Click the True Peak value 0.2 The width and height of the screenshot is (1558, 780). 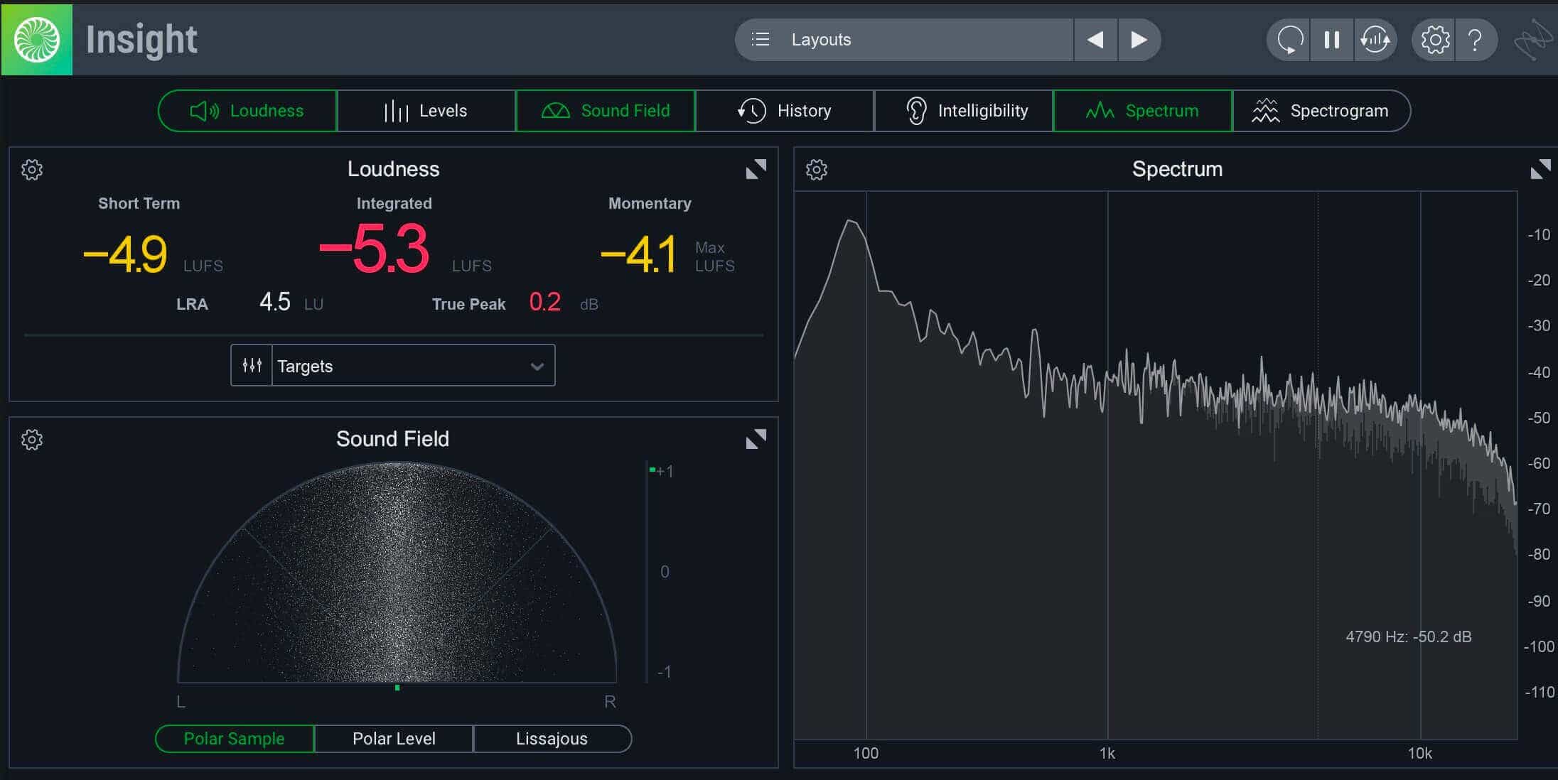[x=545, y=302]
